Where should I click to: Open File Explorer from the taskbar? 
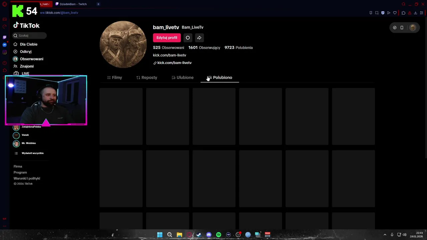(179, 235)
